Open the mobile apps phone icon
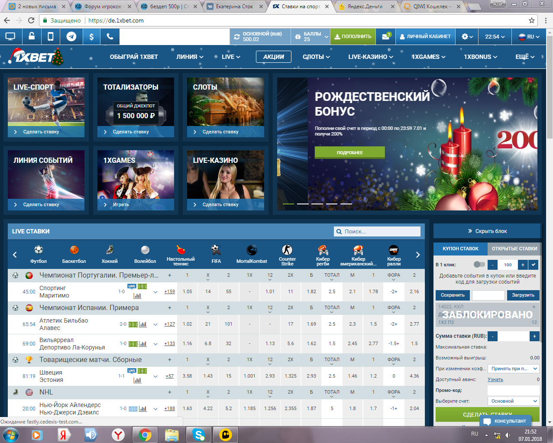Screen dimensions: 553x443 pyautogui.click(x=51, y=37)
